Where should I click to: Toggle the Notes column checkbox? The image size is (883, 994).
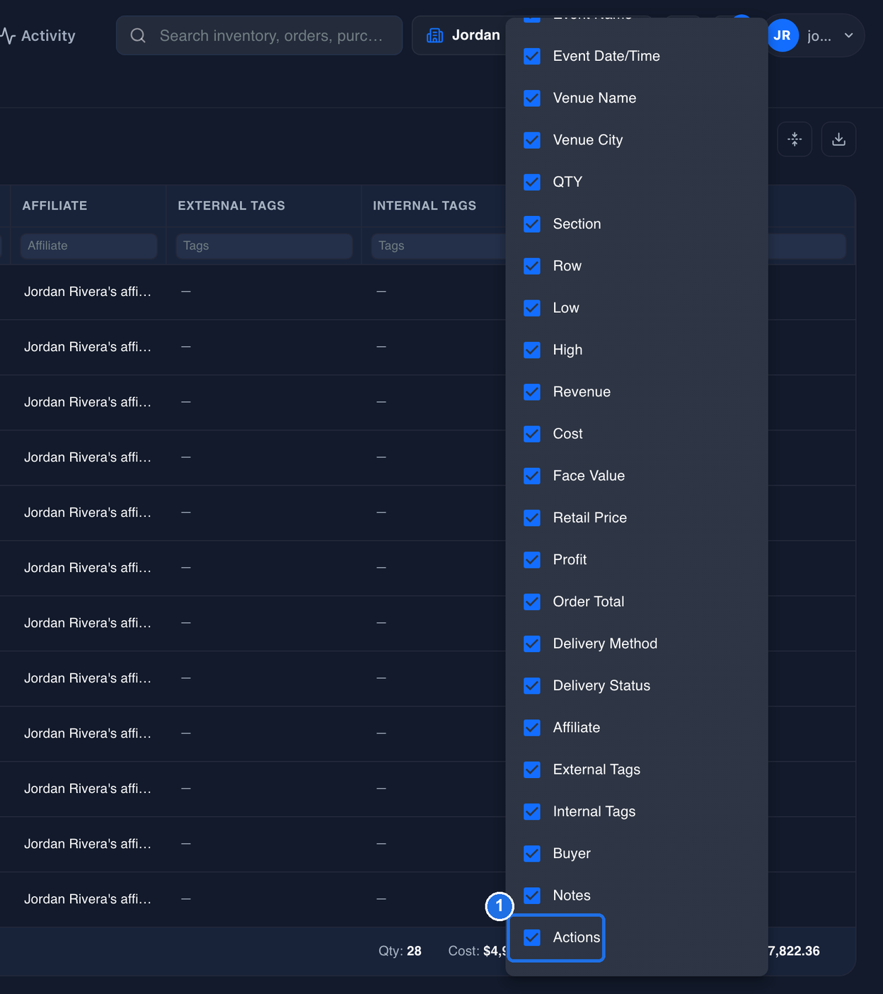(532, 896)
